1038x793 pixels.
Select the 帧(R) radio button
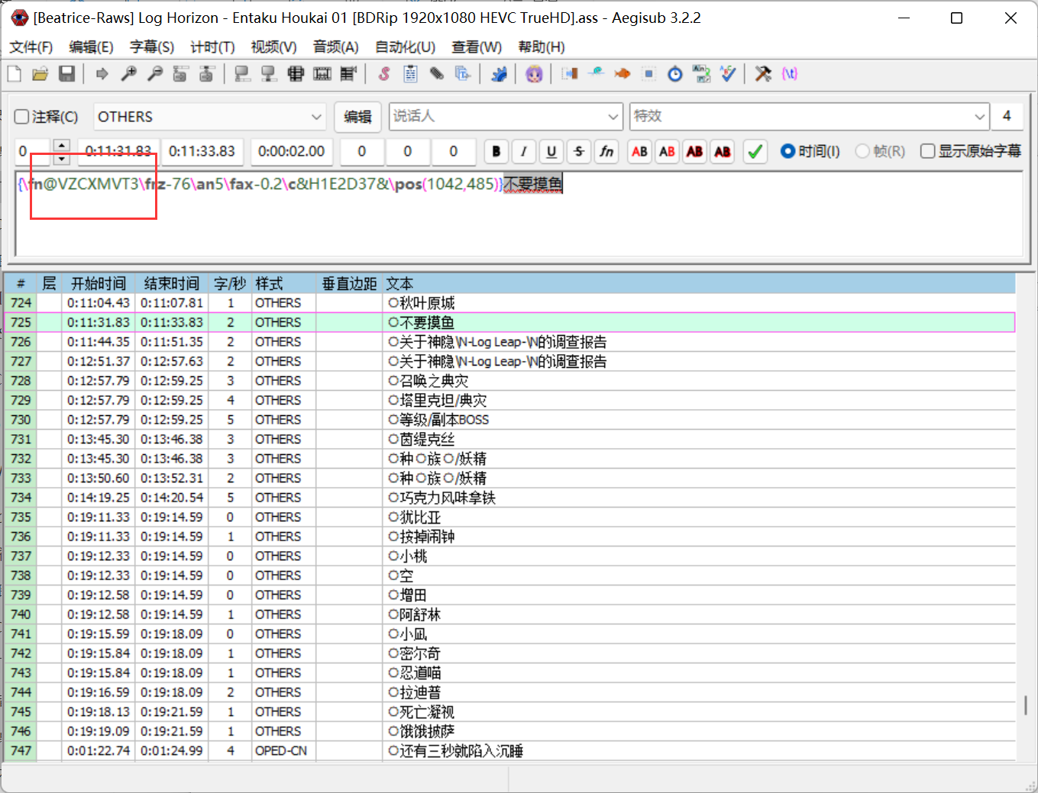[x=862, y=151]
